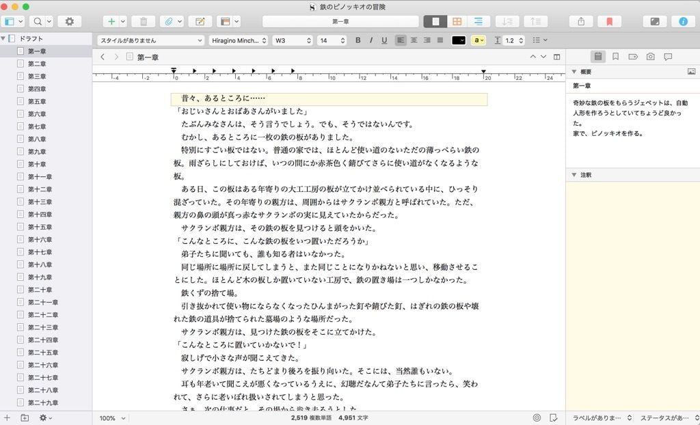Screen dimensions: 700x425
Task: Open the quick reference edit icon
Action: click(x=200, y=21)
